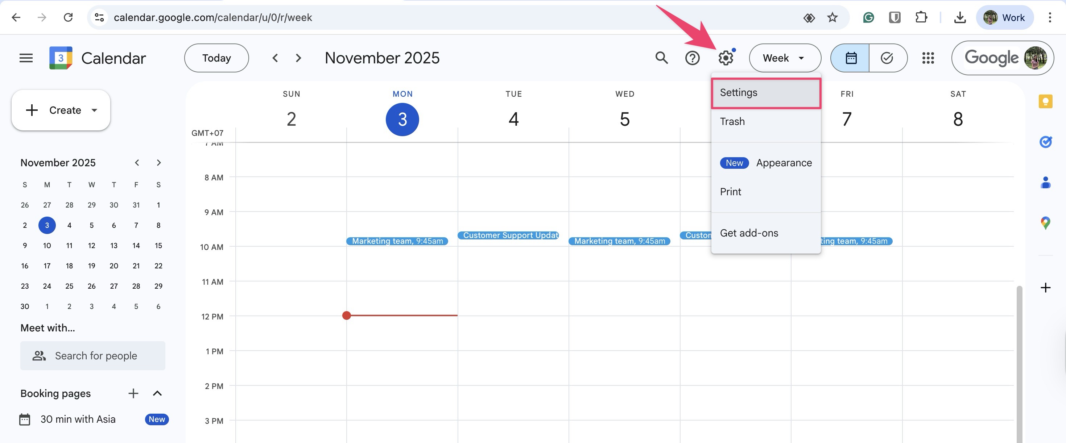Open the Google apps grid
Screen dimensions: 1066x443
point(928,58)
